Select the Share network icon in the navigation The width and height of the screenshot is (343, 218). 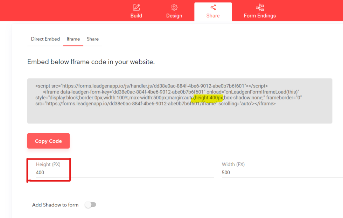pyautogui.click(x=213, y=6)
